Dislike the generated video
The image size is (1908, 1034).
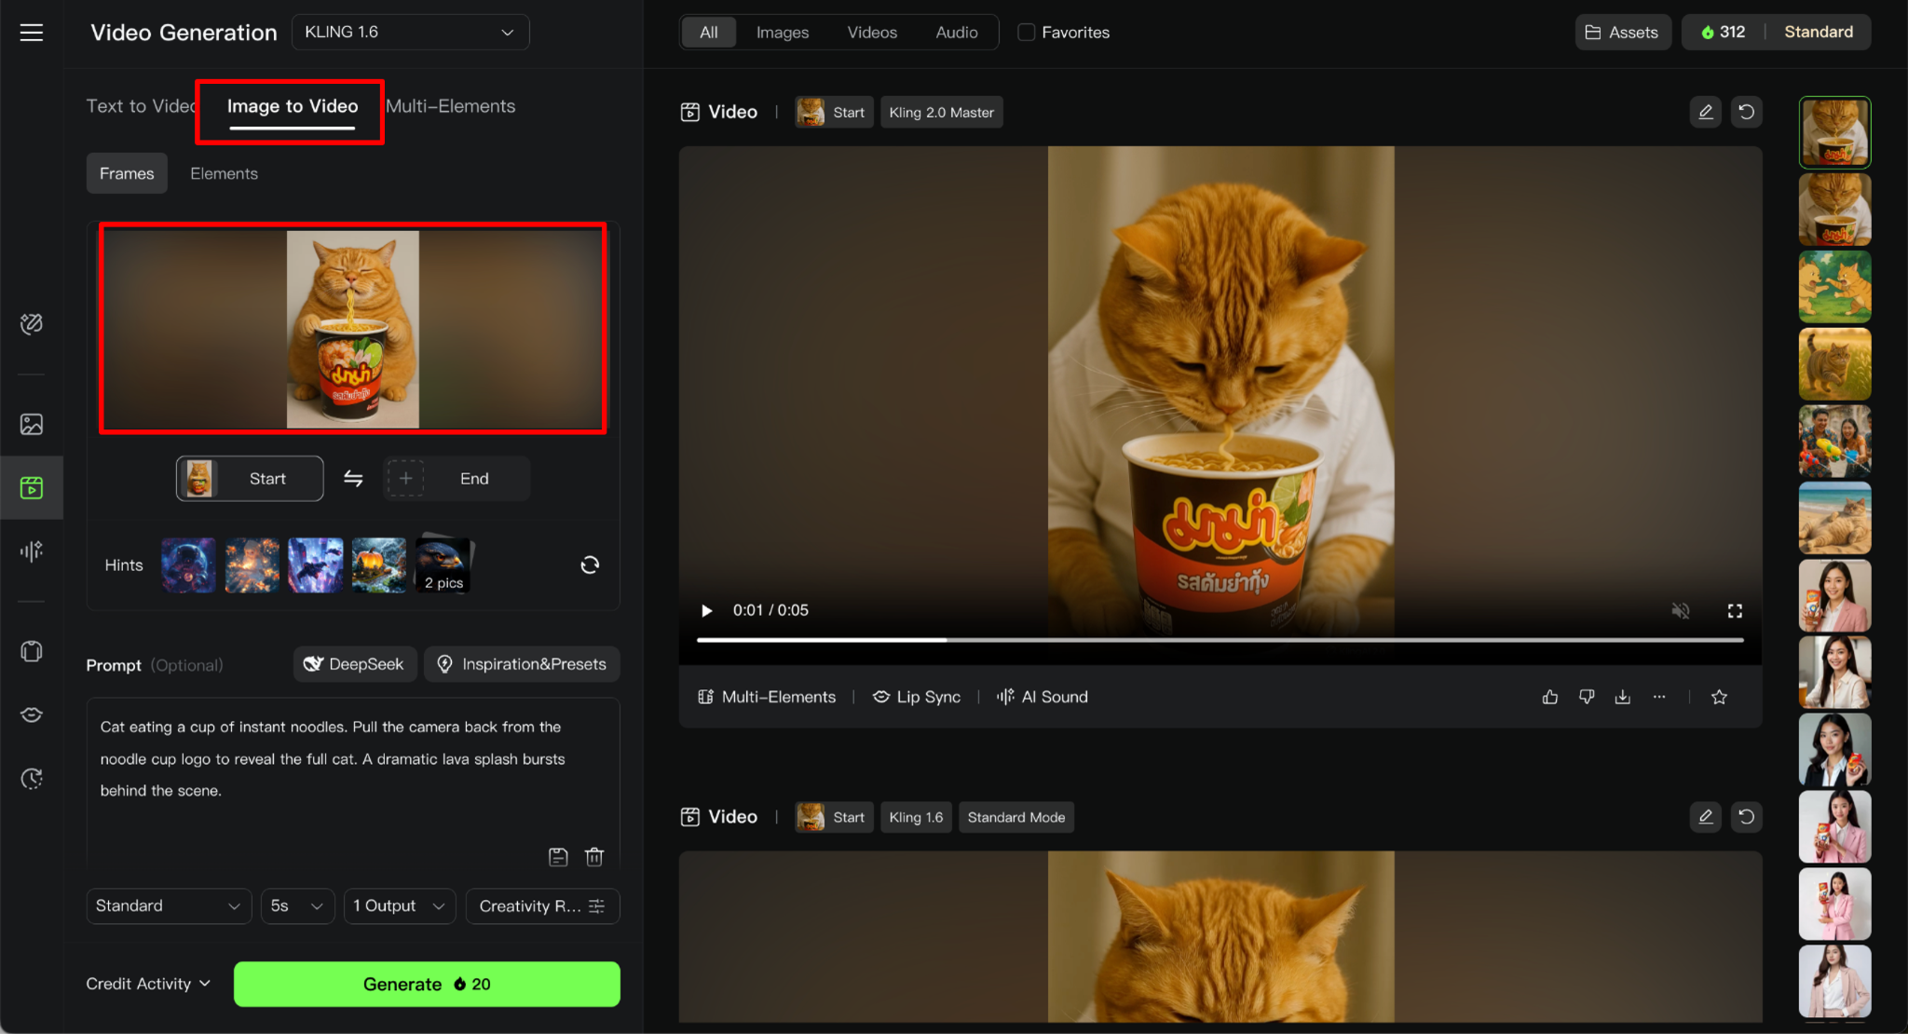click(x=1587, y=697)
